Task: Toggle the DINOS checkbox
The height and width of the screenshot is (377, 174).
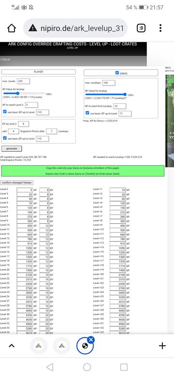Action: (x=117, y=72)
